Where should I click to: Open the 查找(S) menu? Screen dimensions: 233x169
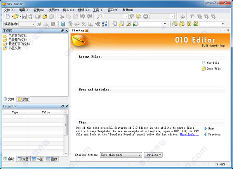39,10
